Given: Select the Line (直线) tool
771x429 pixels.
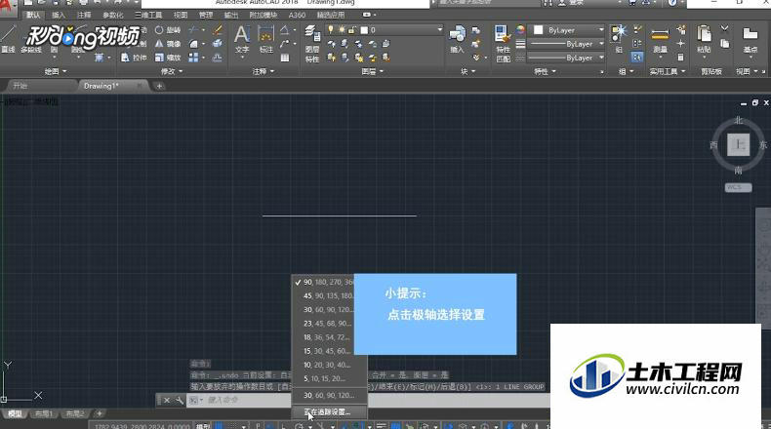Looking at the screenshot, I should point(7,38).
